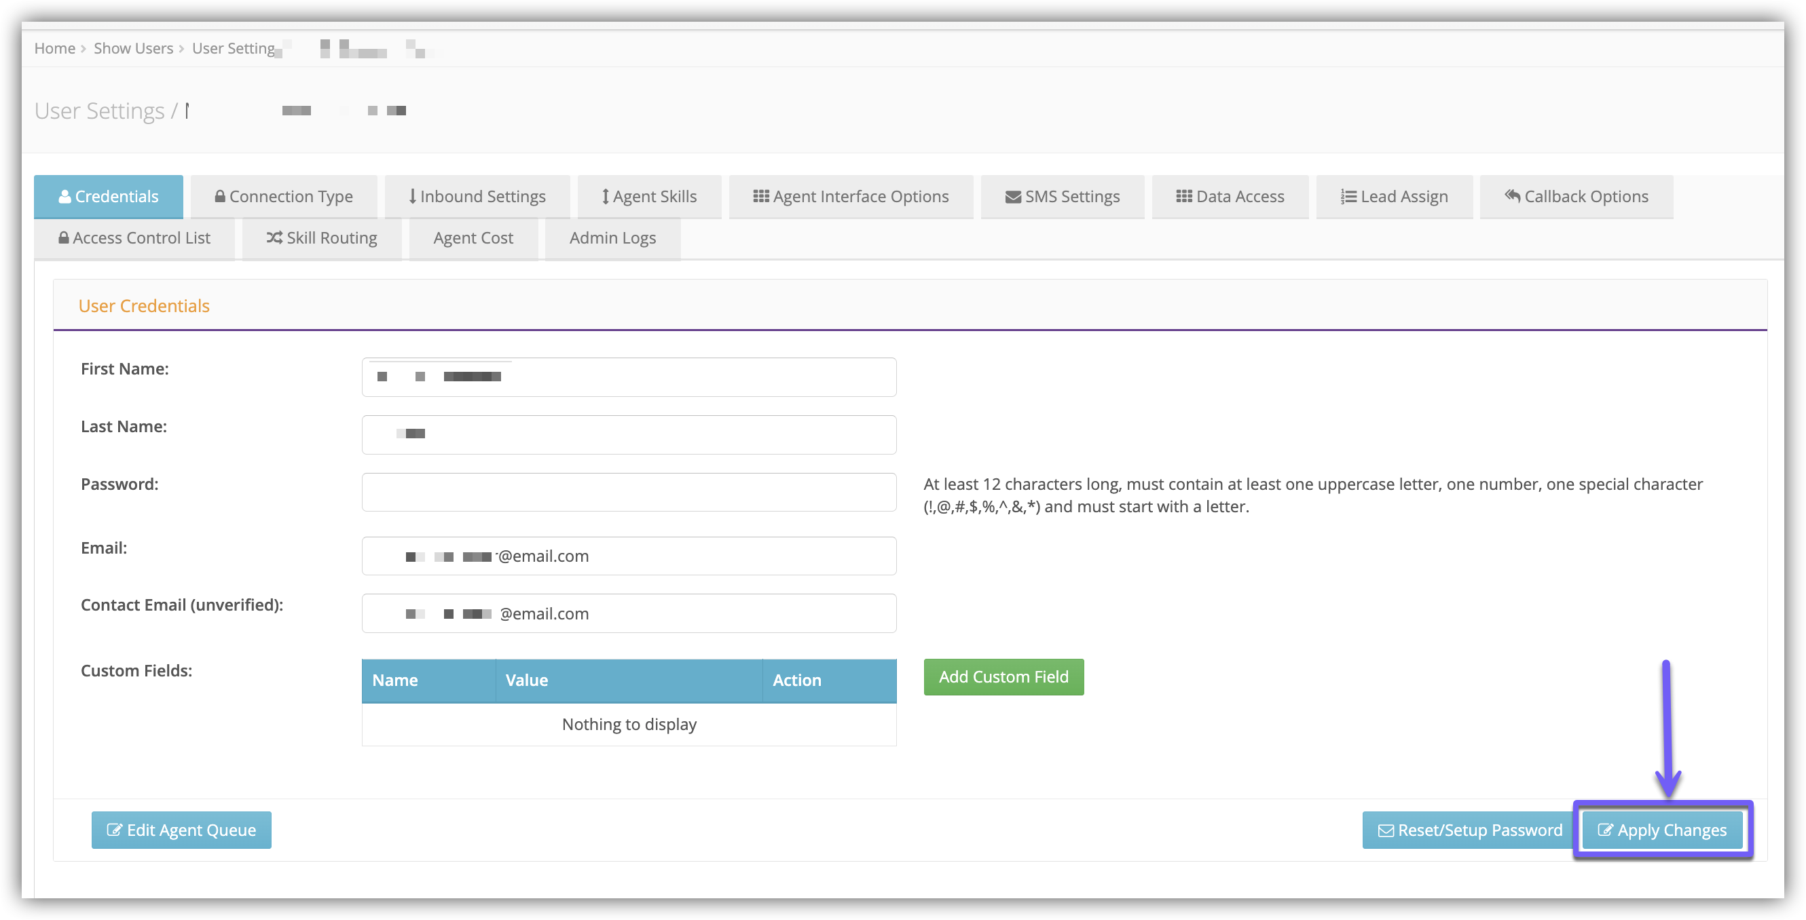The height and width of the screenshot is (920, 1806).
Task: Open the Inbound Settings tab
Action: [x=477, y=197]
